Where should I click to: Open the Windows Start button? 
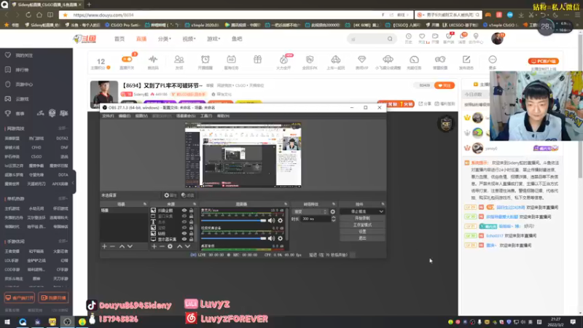coord(7,321)
